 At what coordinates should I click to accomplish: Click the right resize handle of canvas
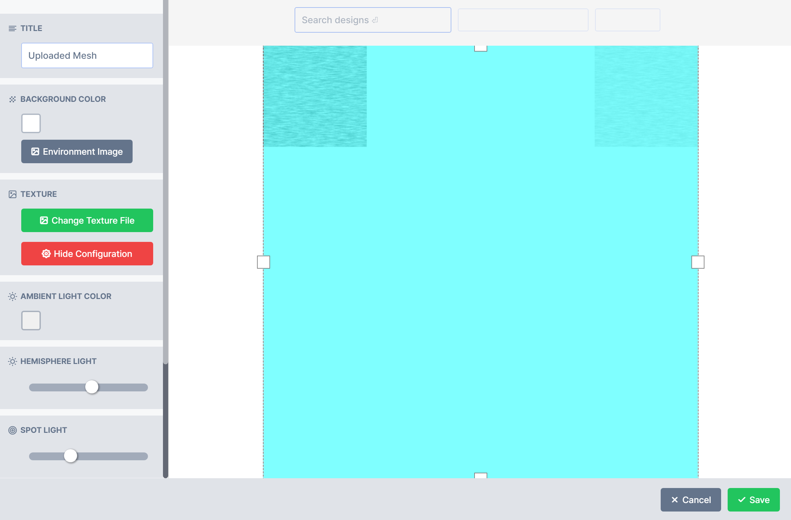pyautogui.click(x=698, y=262)
